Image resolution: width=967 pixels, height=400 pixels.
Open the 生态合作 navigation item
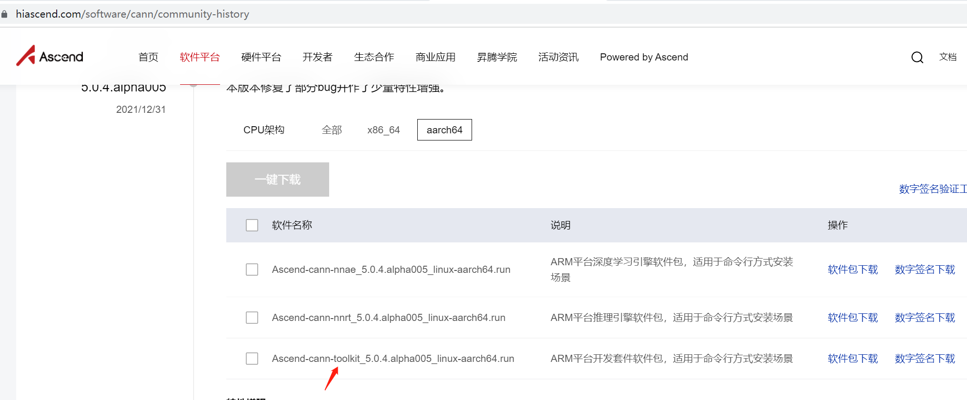click(374, 57)
